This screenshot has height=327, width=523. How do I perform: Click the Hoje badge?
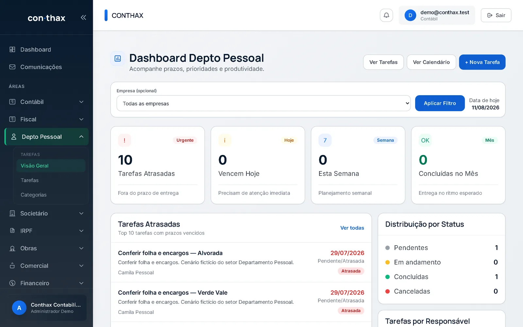(x=289, y=140)
